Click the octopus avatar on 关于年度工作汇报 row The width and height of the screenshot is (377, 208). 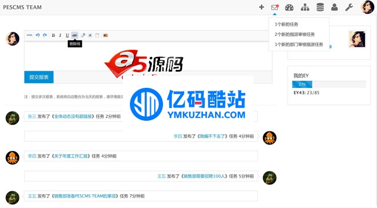point(13,158)
